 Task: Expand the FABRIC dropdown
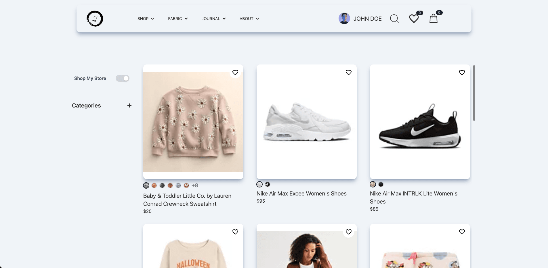pyautogui.click(x=177, y=18)
